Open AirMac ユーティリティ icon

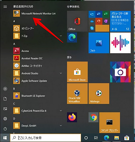tap(17, 66)
